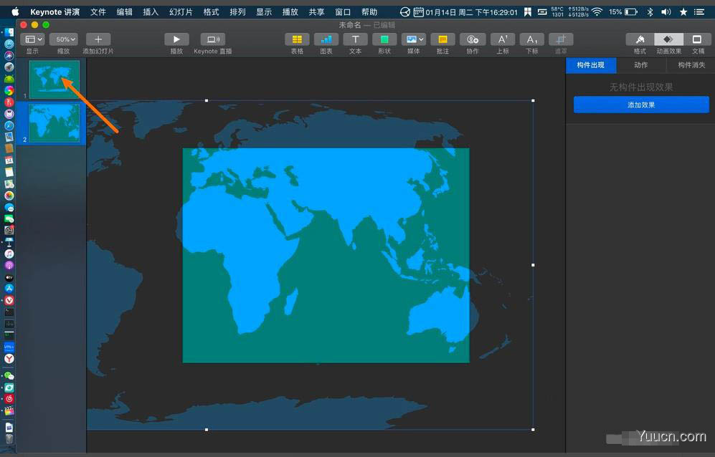Screen dimensions: 715x457
Task: Open the 编辑 menu
Action: (125, 12)
